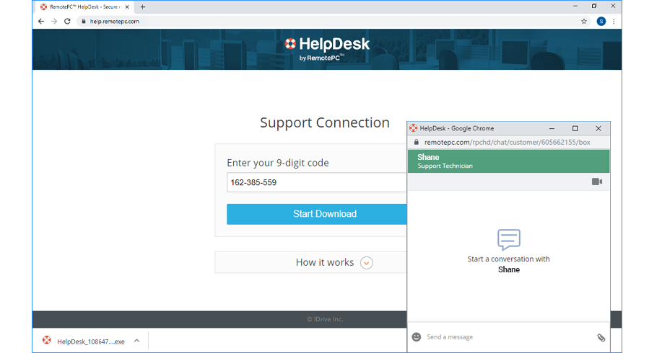
Task: Click the Send a message field
Action: tap(505, 337)
